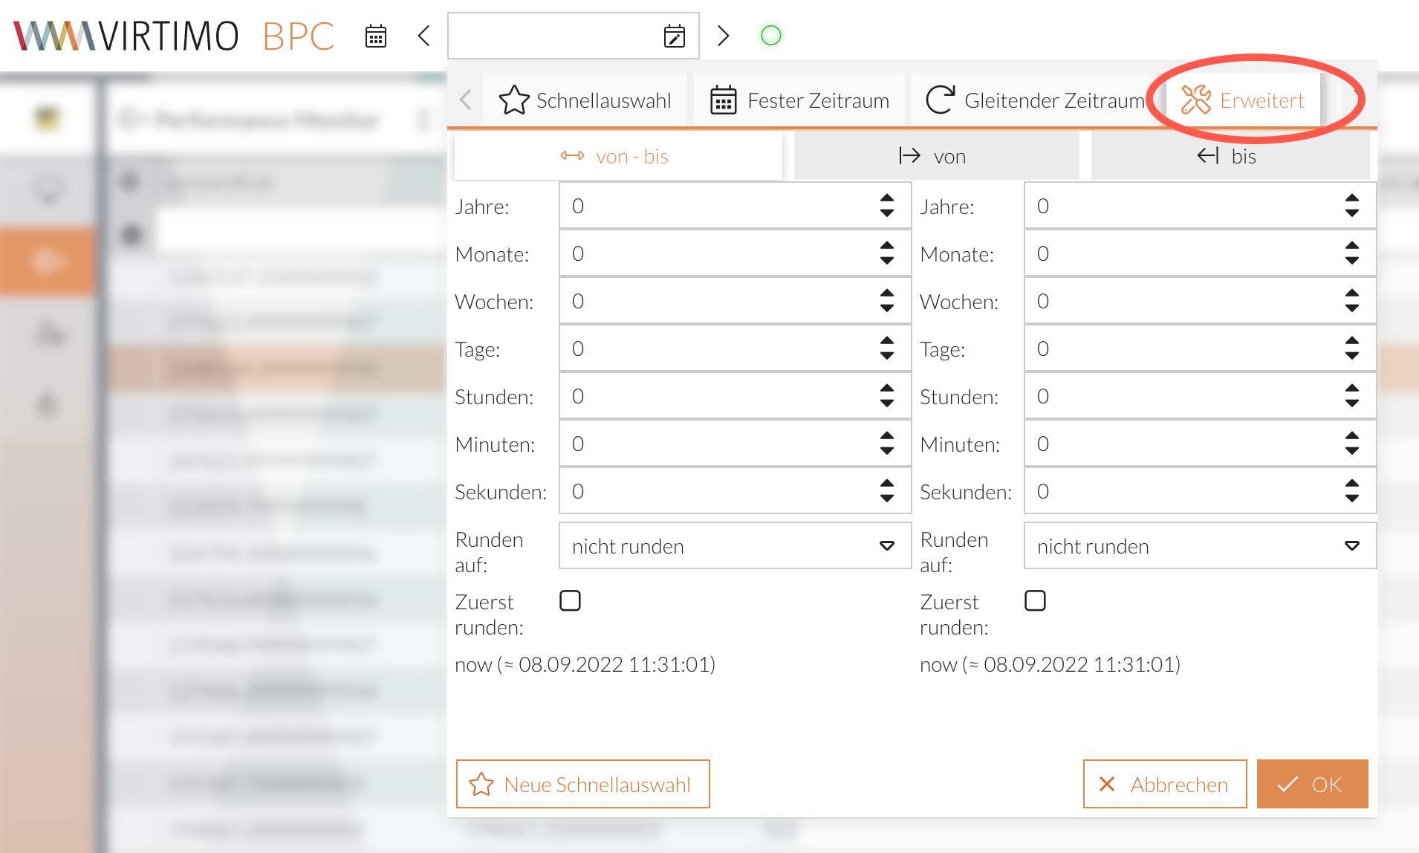Select the 'von' only mode

point(935,157)
